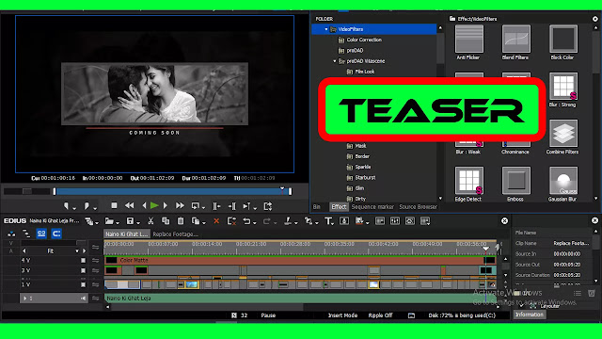The image size is (602, 339).
Task: Open the dropdown beside the Create Title icon
Action: pyautogui.click(x=332, y=223)
